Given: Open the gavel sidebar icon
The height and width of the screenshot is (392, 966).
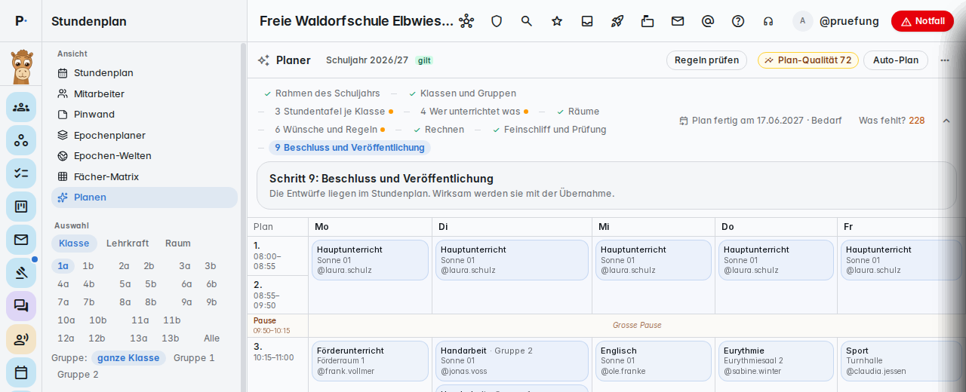Looking at the screenshot, I should (x=21, y=273).
